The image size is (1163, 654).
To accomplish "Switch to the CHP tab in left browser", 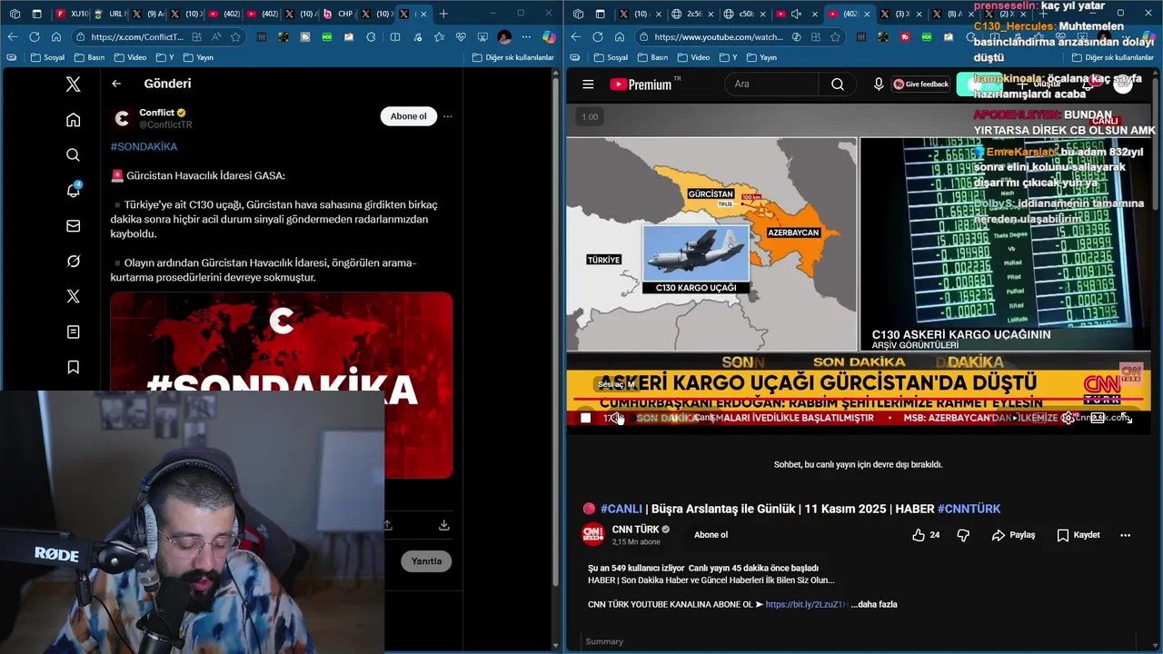I will tap(339, 14).
